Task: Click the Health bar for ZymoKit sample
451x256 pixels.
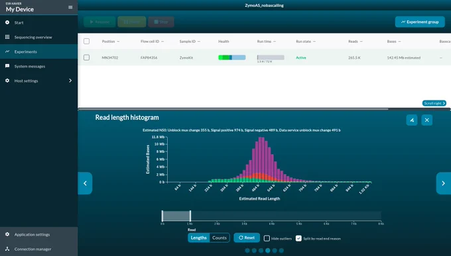Action: pyautogui.click(x=232, y=58)
